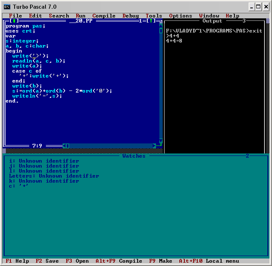This screenshot has height=266, width=272.
Task: Click the horizontal scrollbar right arrow
Action: click(x=154, y=146)
